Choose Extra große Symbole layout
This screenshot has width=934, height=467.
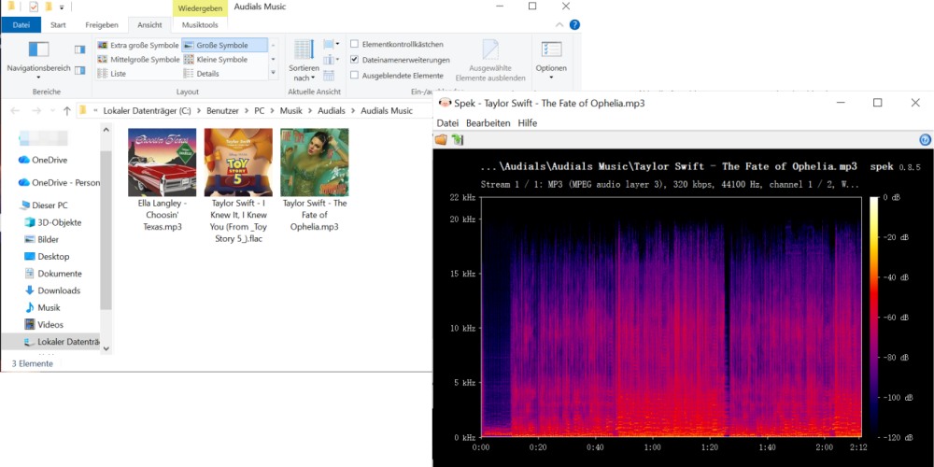(138, 45)
